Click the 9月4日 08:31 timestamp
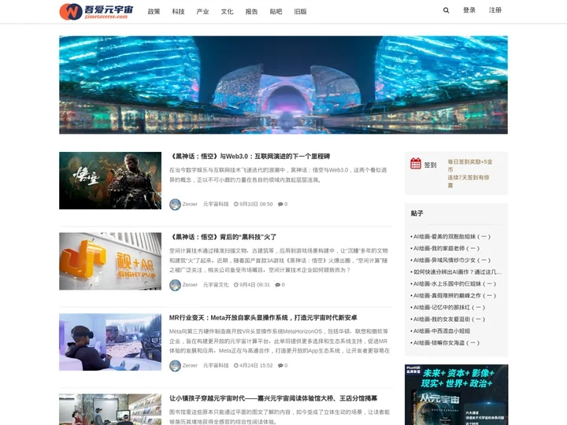This screenshot has height=425, width=567. click(x=254, y=285)
